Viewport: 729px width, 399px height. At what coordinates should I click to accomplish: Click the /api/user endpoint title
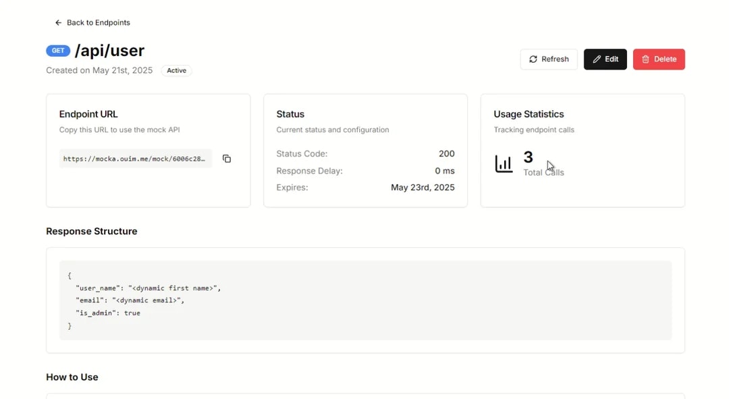click(110, 51)
